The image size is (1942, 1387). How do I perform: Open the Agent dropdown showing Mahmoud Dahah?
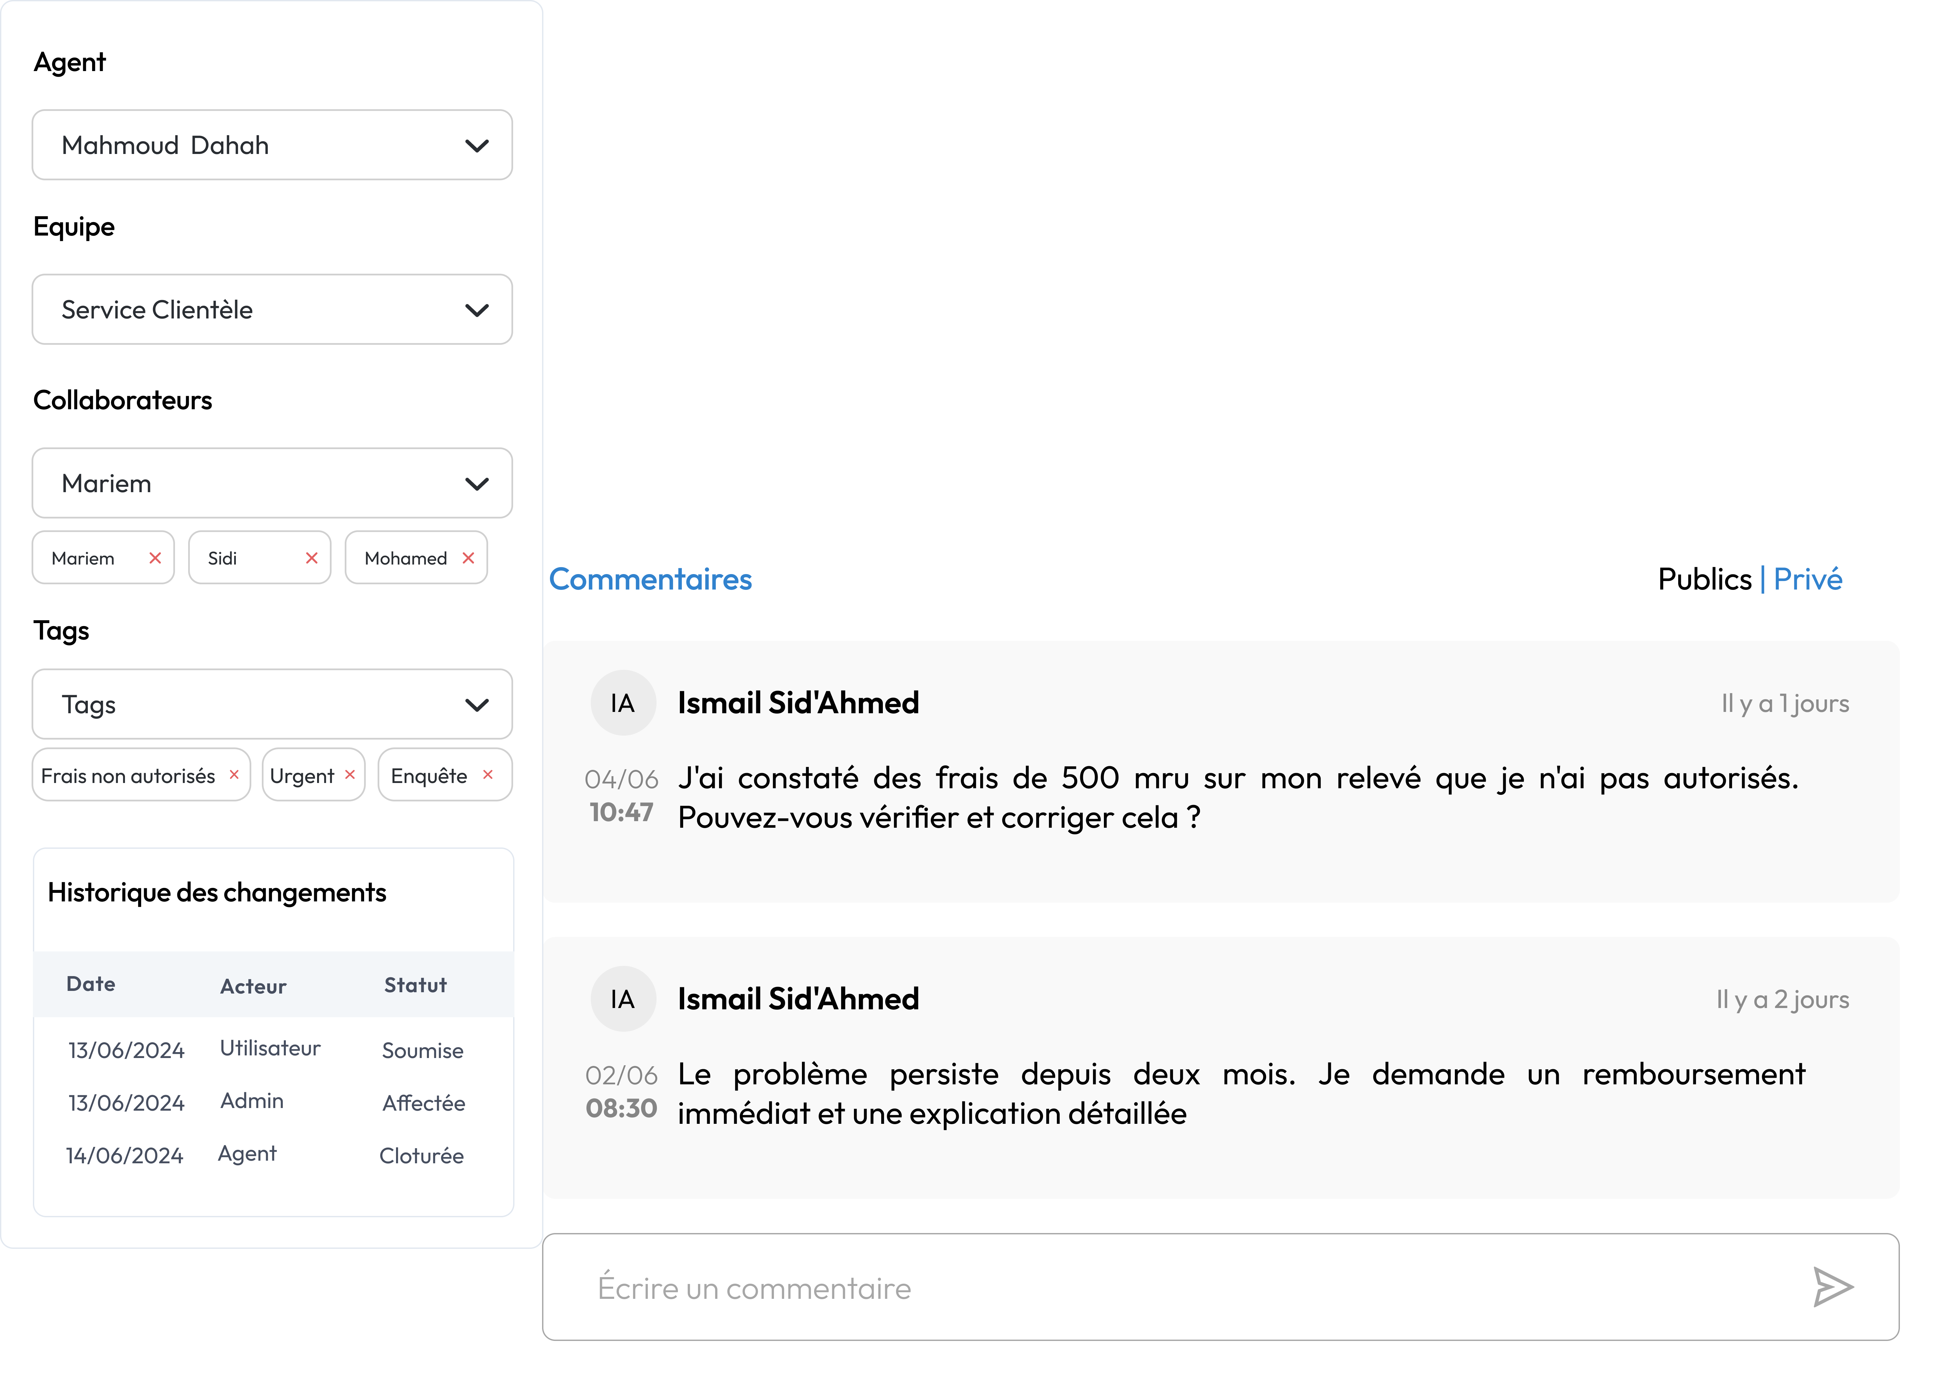click(x=272, y=145)
